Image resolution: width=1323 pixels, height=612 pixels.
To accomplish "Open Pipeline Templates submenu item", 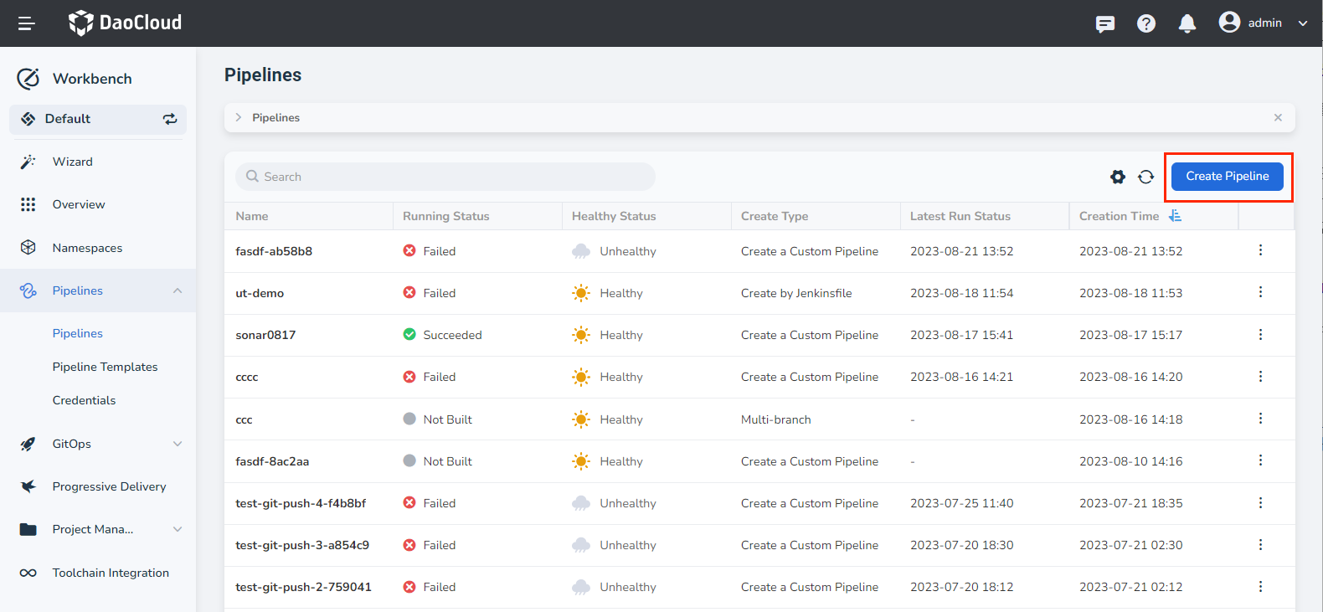I will point(105,367).
